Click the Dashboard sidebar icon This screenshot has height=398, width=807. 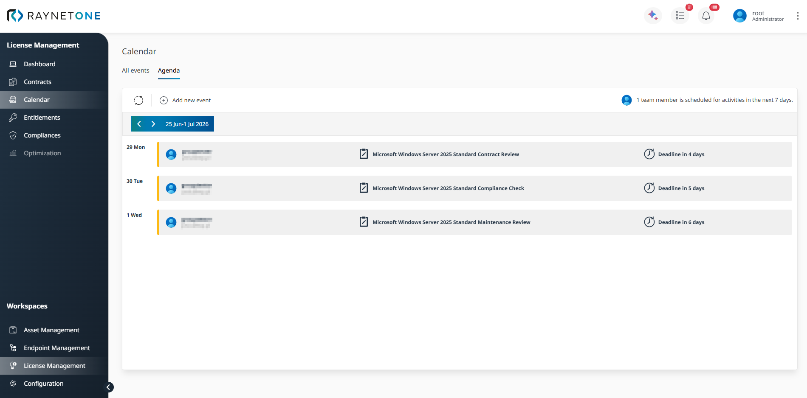(x=13, y=64)
